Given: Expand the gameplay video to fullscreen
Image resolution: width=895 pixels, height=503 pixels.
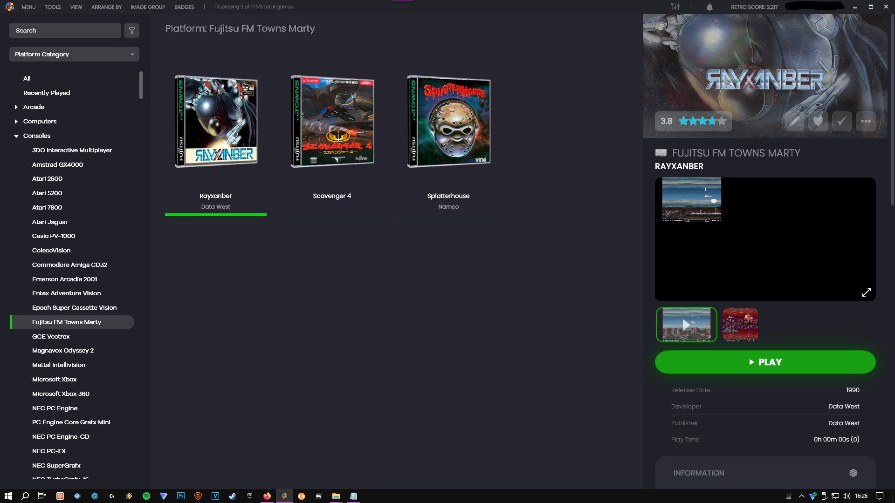Looking at the screenshot, I should coord(867,292).
